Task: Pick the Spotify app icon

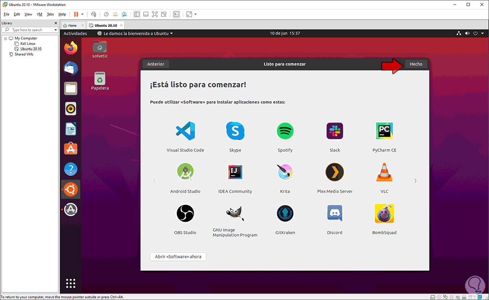Action: pyautogui.click(x=285, y=131)
